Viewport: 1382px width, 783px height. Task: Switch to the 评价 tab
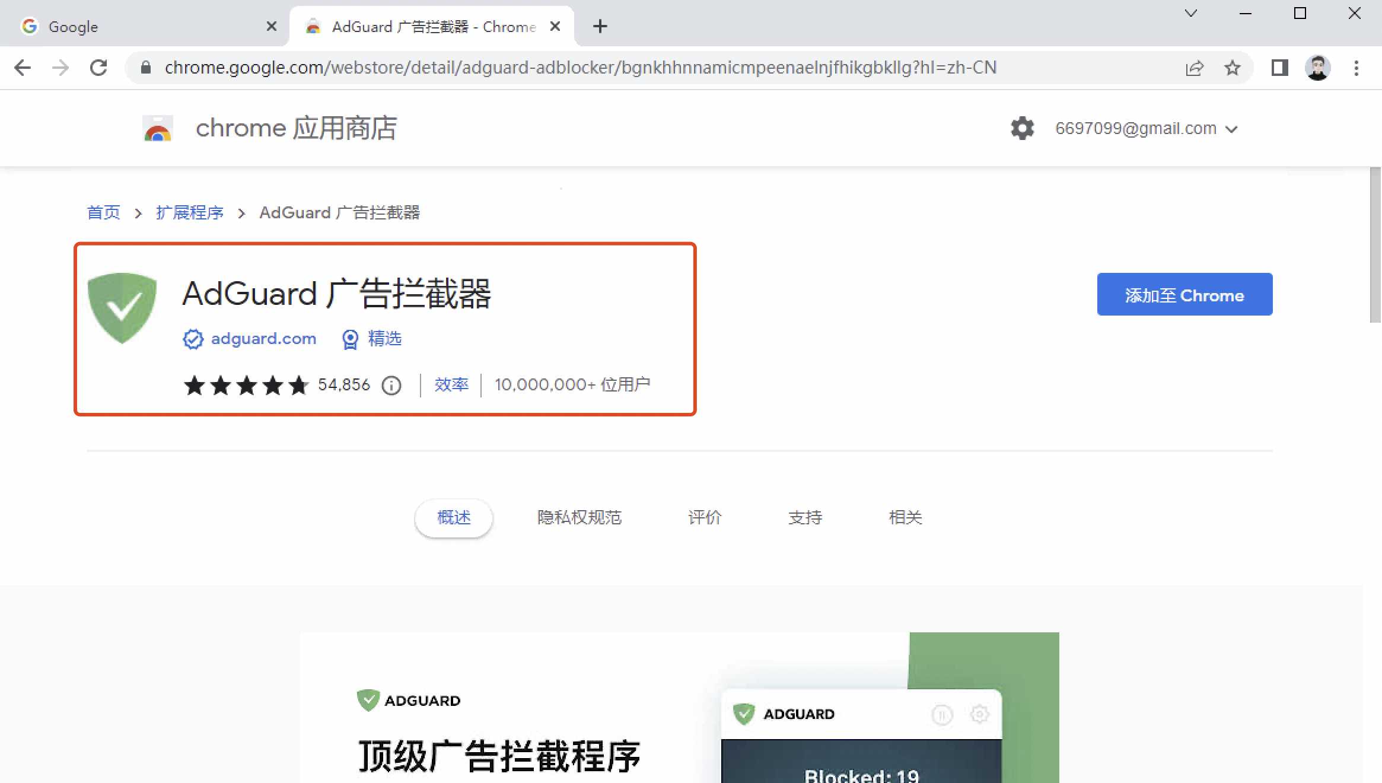tap(705, 518)
